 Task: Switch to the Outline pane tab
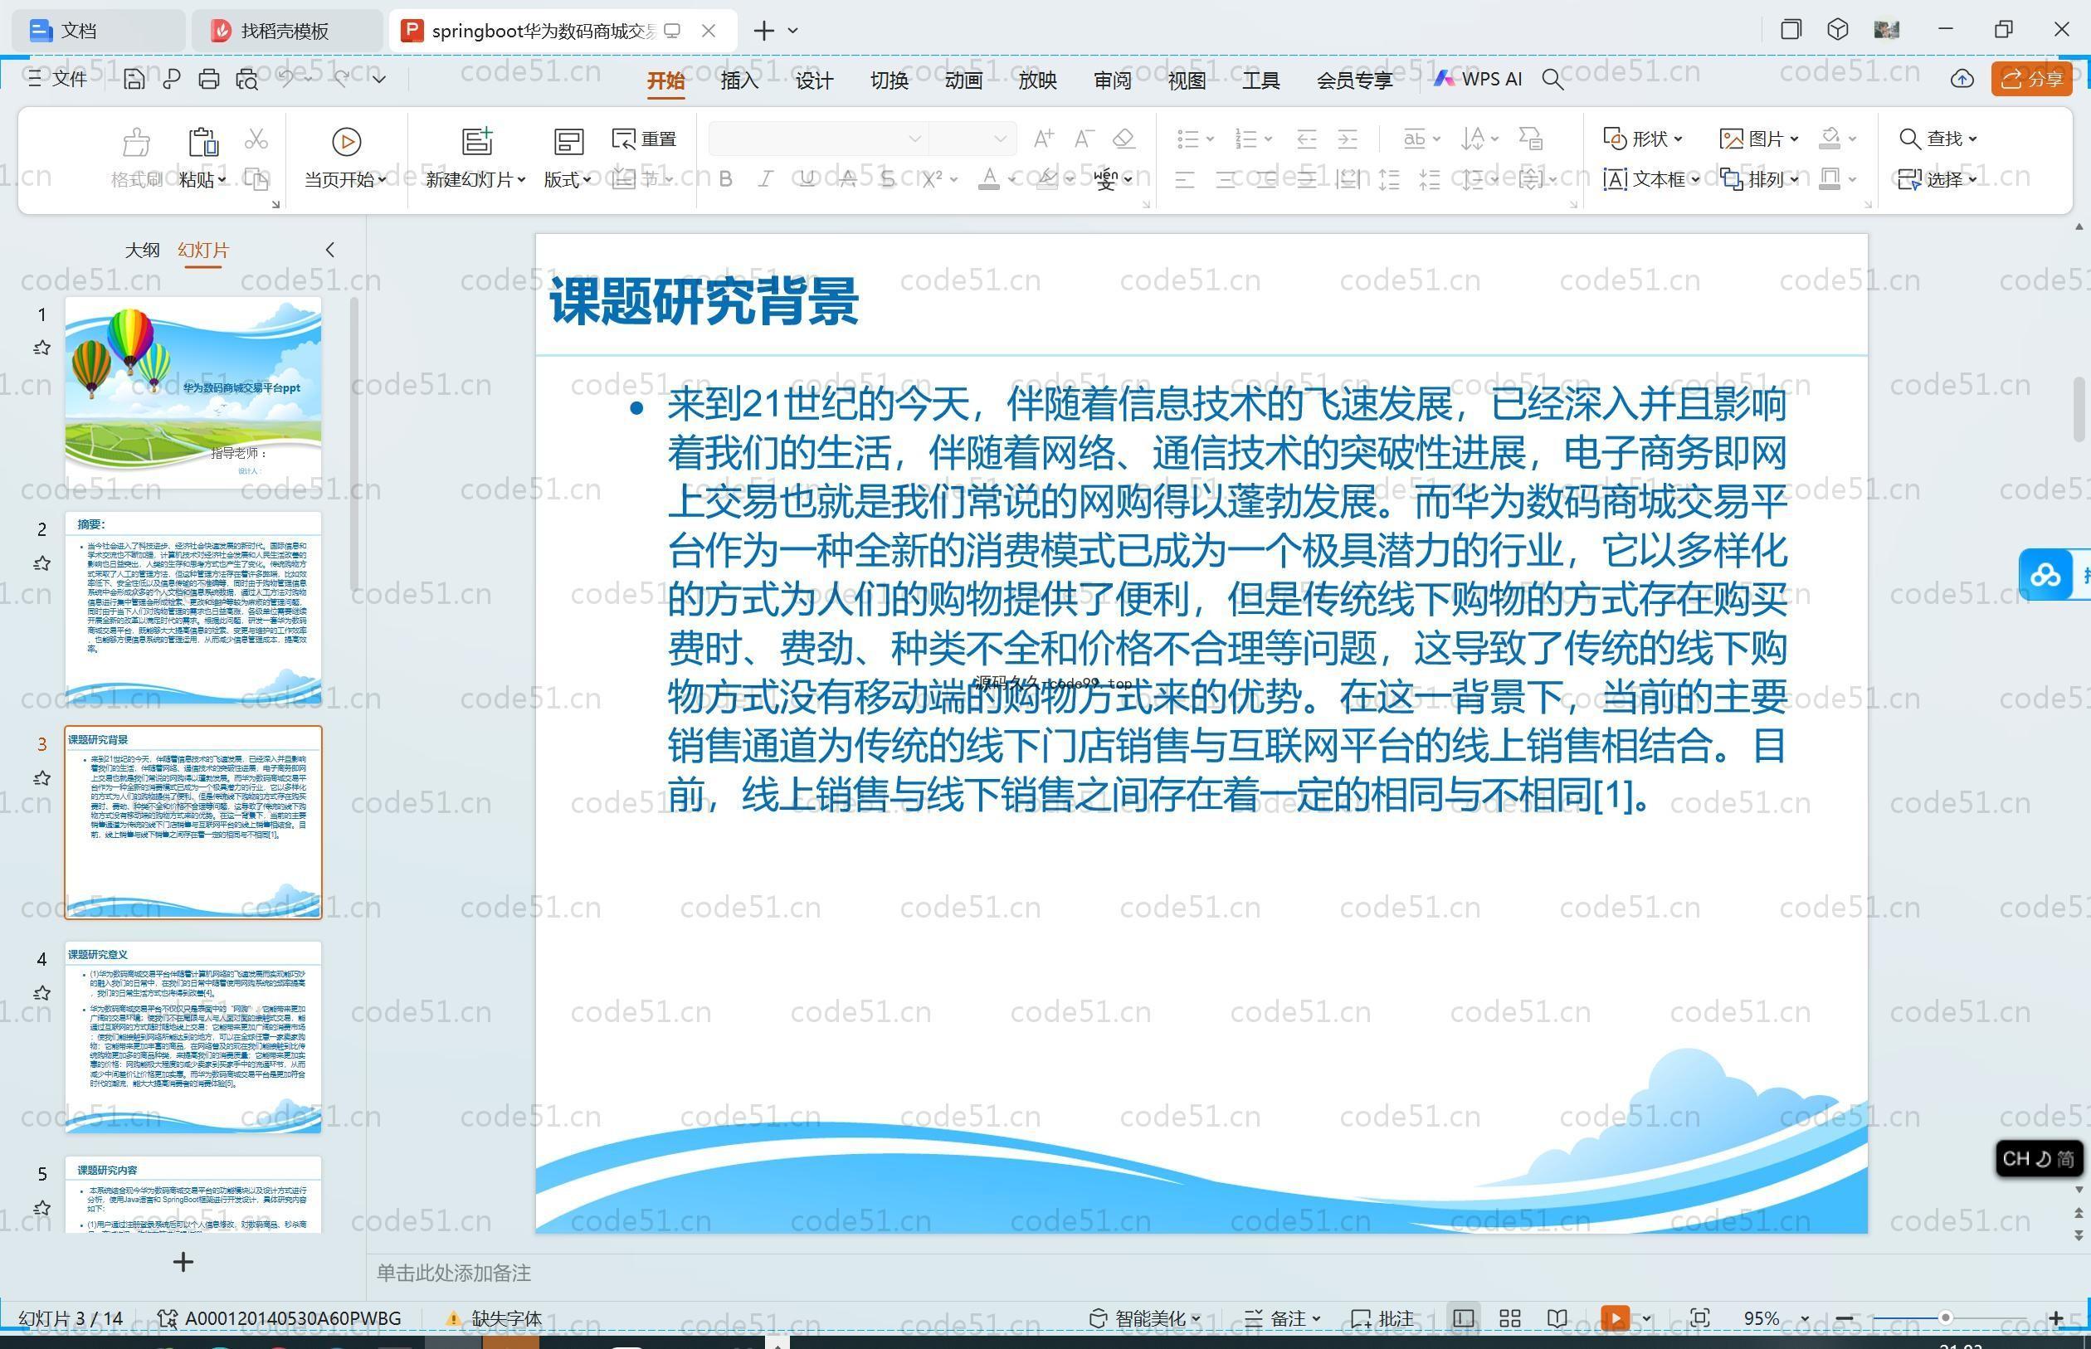point(142,251)
